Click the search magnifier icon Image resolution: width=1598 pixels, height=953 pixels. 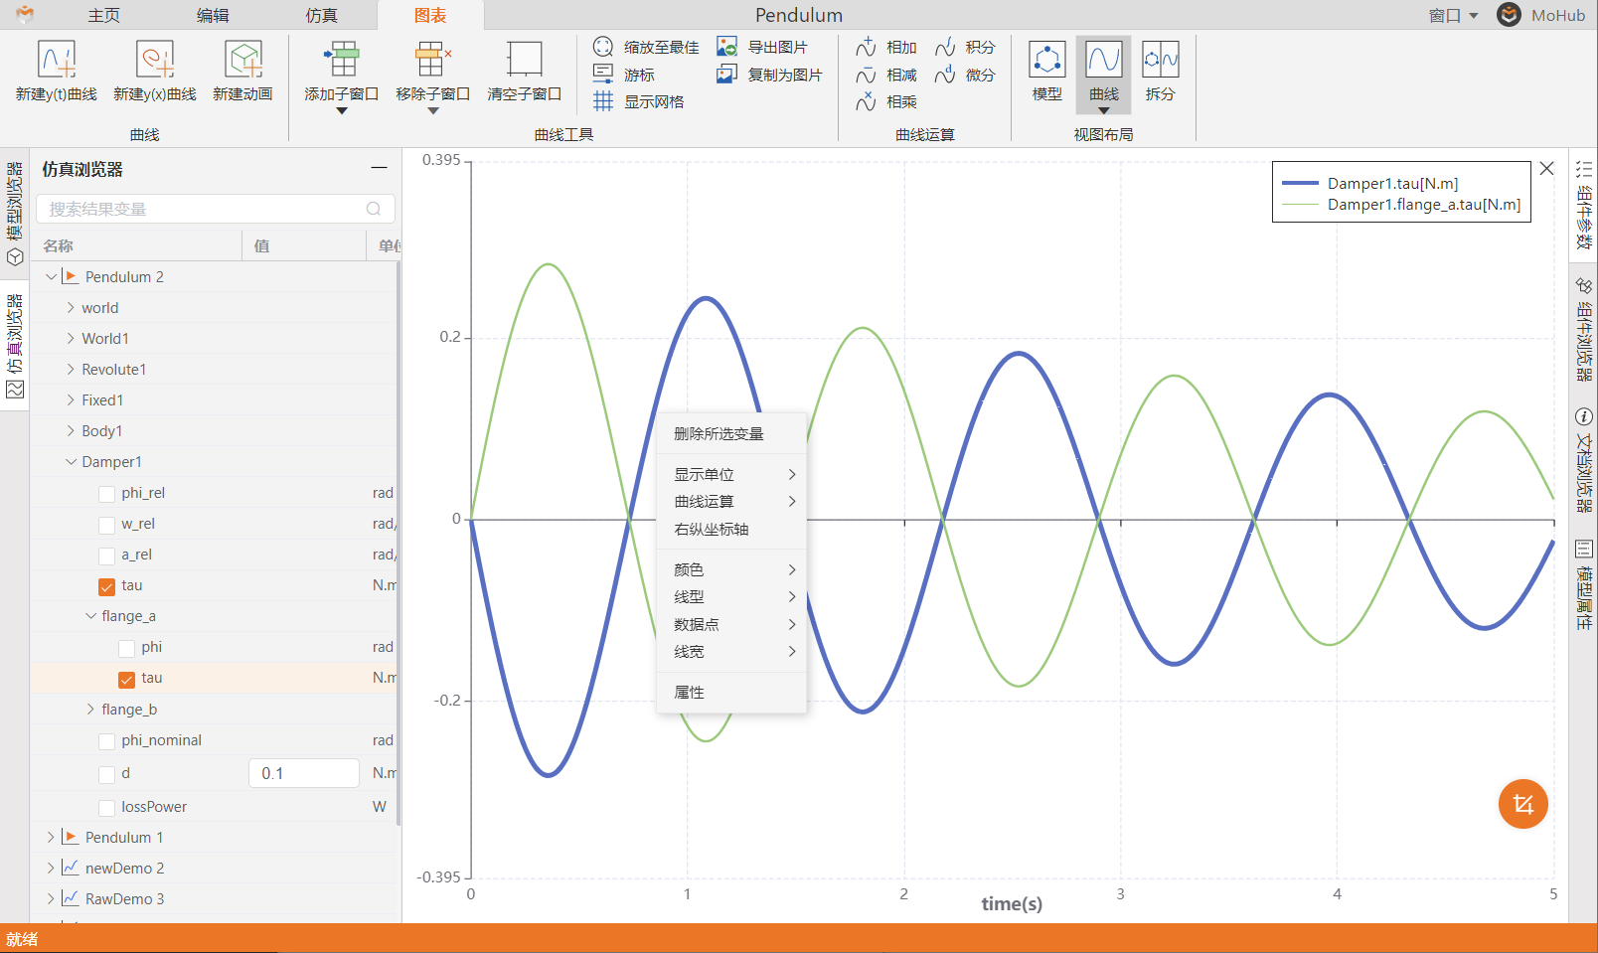374,209
